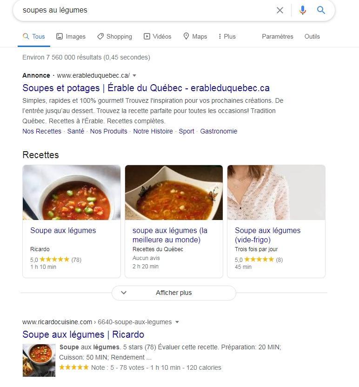Start voice search with the microphone icon
Viewport: 359px width, 387px height.
(x=302, y=10)
